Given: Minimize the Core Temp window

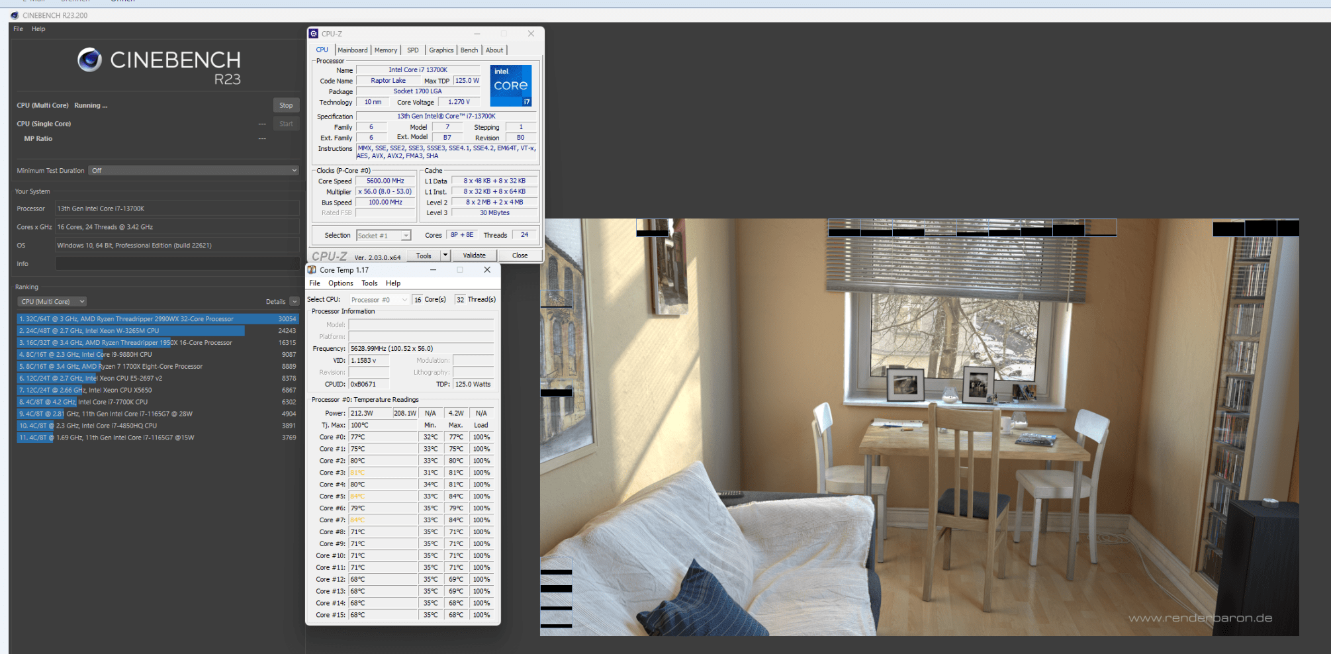Looking at the screenshot, I should [x=433, y=270].
